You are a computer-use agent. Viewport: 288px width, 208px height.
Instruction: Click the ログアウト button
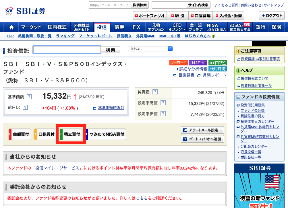pos(271,15)
